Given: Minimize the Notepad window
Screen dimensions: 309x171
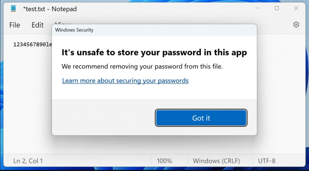Looking at the screenshot, I should [x=258, y=8].
